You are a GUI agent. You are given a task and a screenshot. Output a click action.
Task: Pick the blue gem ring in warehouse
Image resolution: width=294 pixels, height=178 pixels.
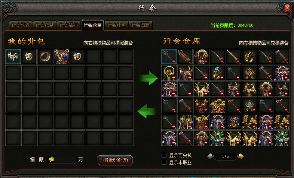[217, 73]
